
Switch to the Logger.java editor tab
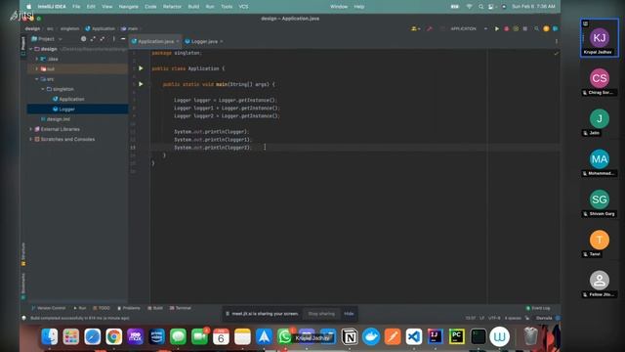[204, 41]
